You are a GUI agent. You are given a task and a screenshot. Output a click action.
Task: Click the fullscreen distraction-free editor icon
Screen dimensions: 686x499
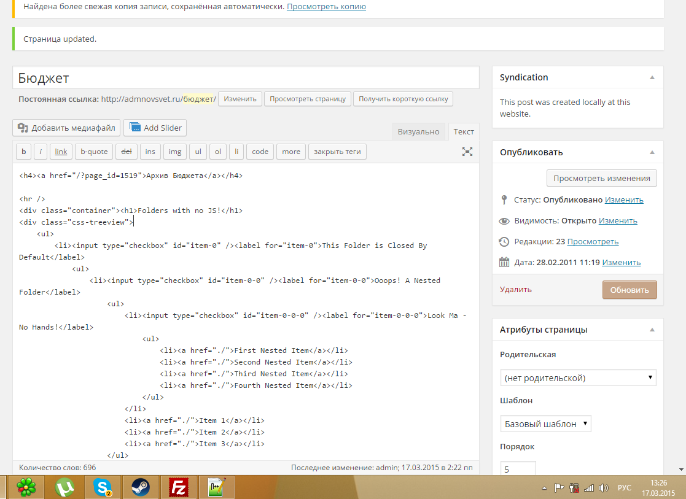point(467,152)
